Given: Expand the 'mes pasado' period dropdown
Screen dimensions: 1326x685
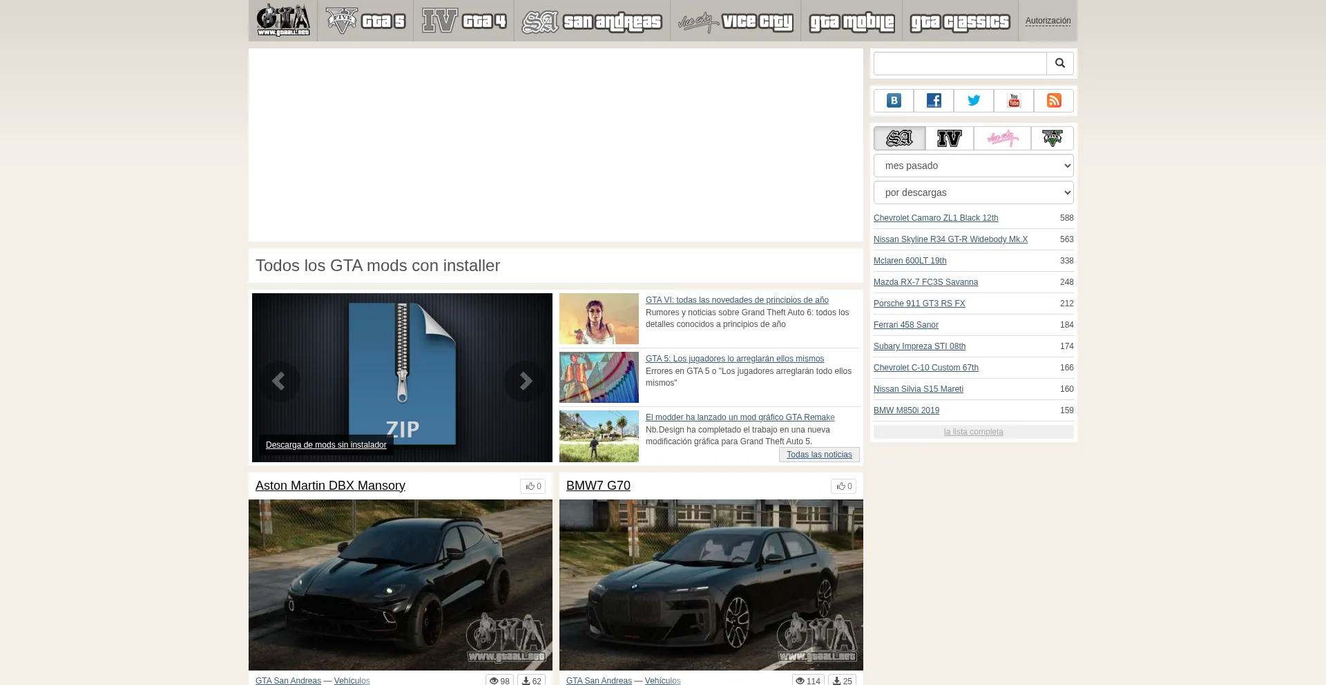Looking at the screenshot, I should pos(974,166).
